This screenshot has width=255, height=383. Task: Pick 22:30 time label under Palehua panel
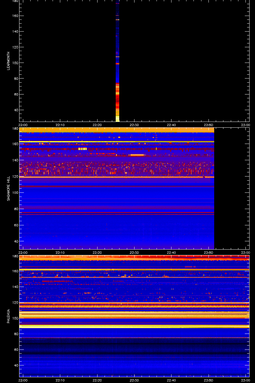[134, 380]
